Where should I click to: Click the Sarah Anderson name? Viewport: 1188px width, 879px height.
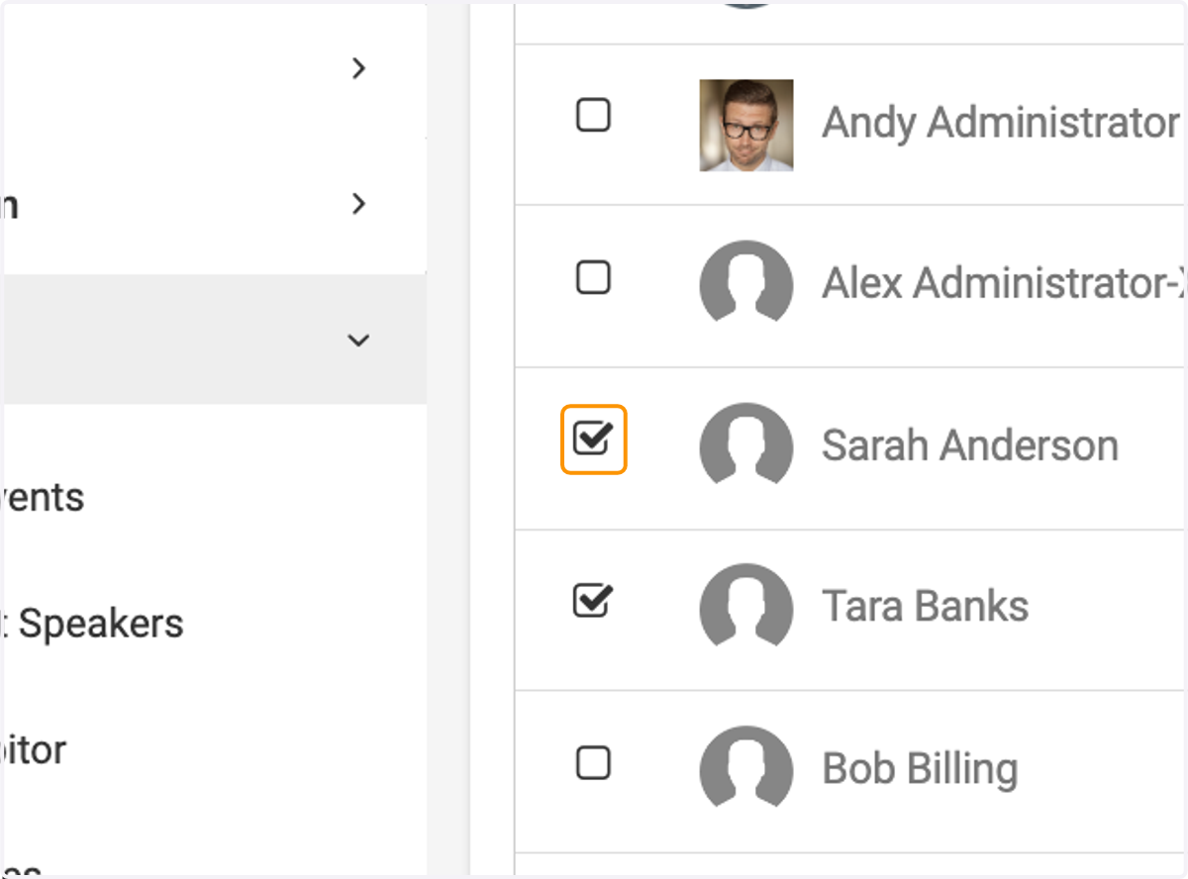970,445
